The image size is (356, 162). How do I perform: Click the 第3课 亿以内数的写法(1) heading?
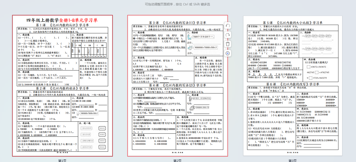point(177,23)
